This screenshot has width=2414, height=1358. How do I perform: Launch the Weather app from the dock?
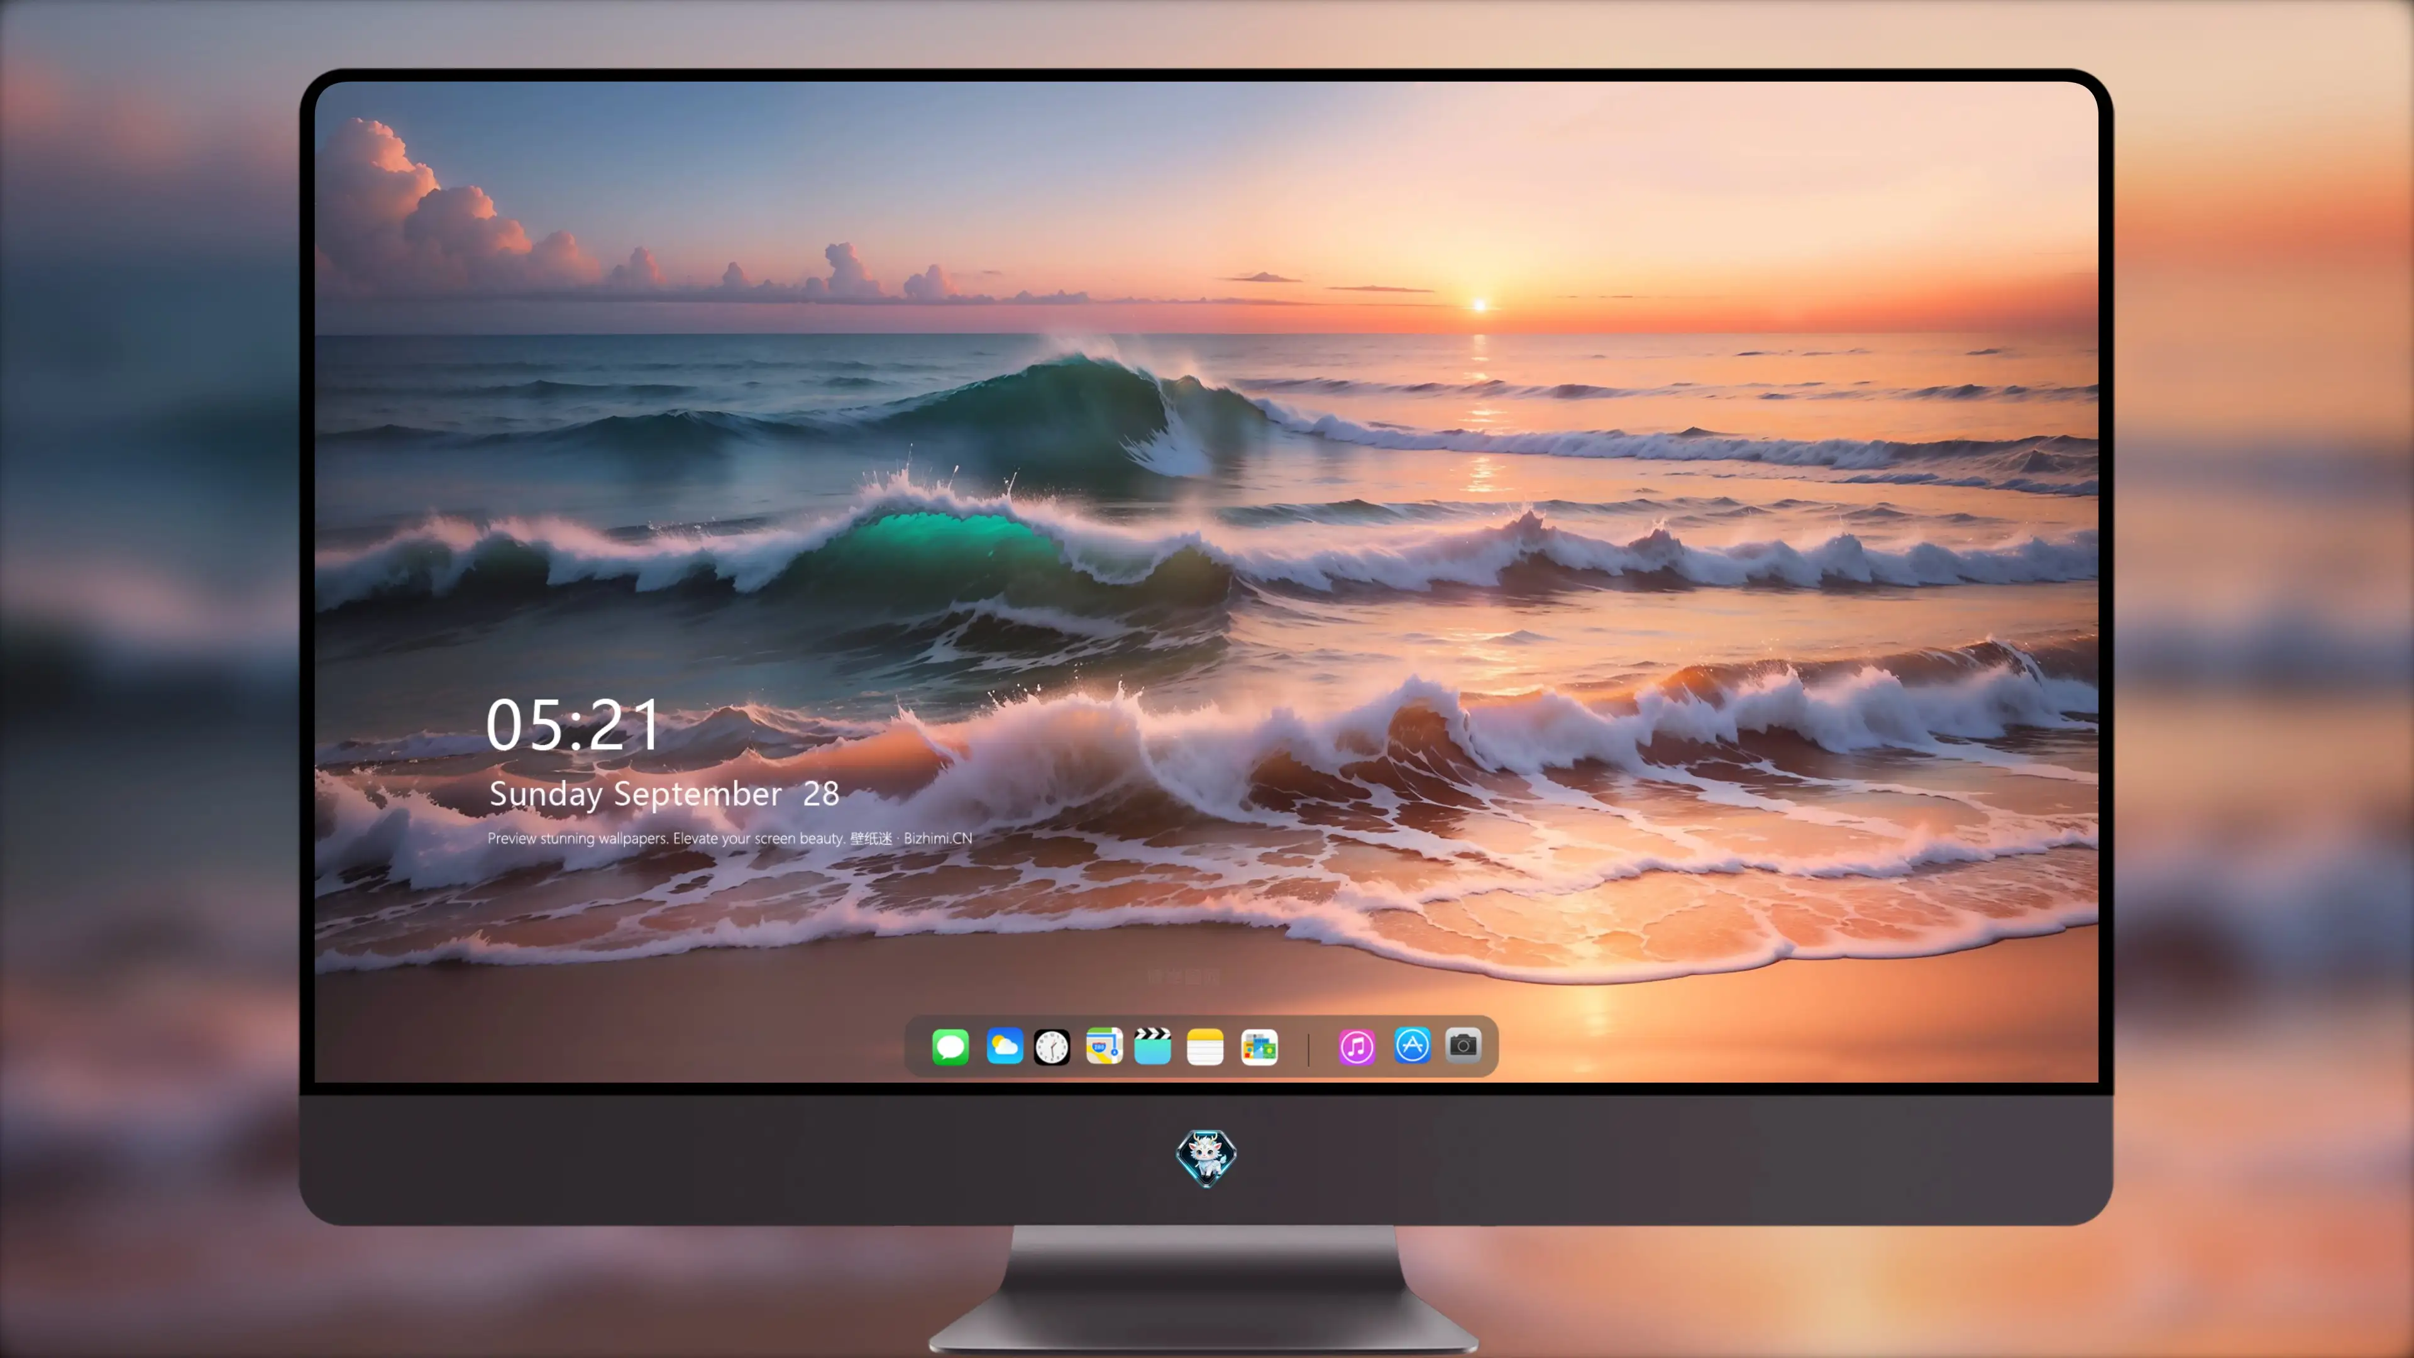(1005, 1046)
